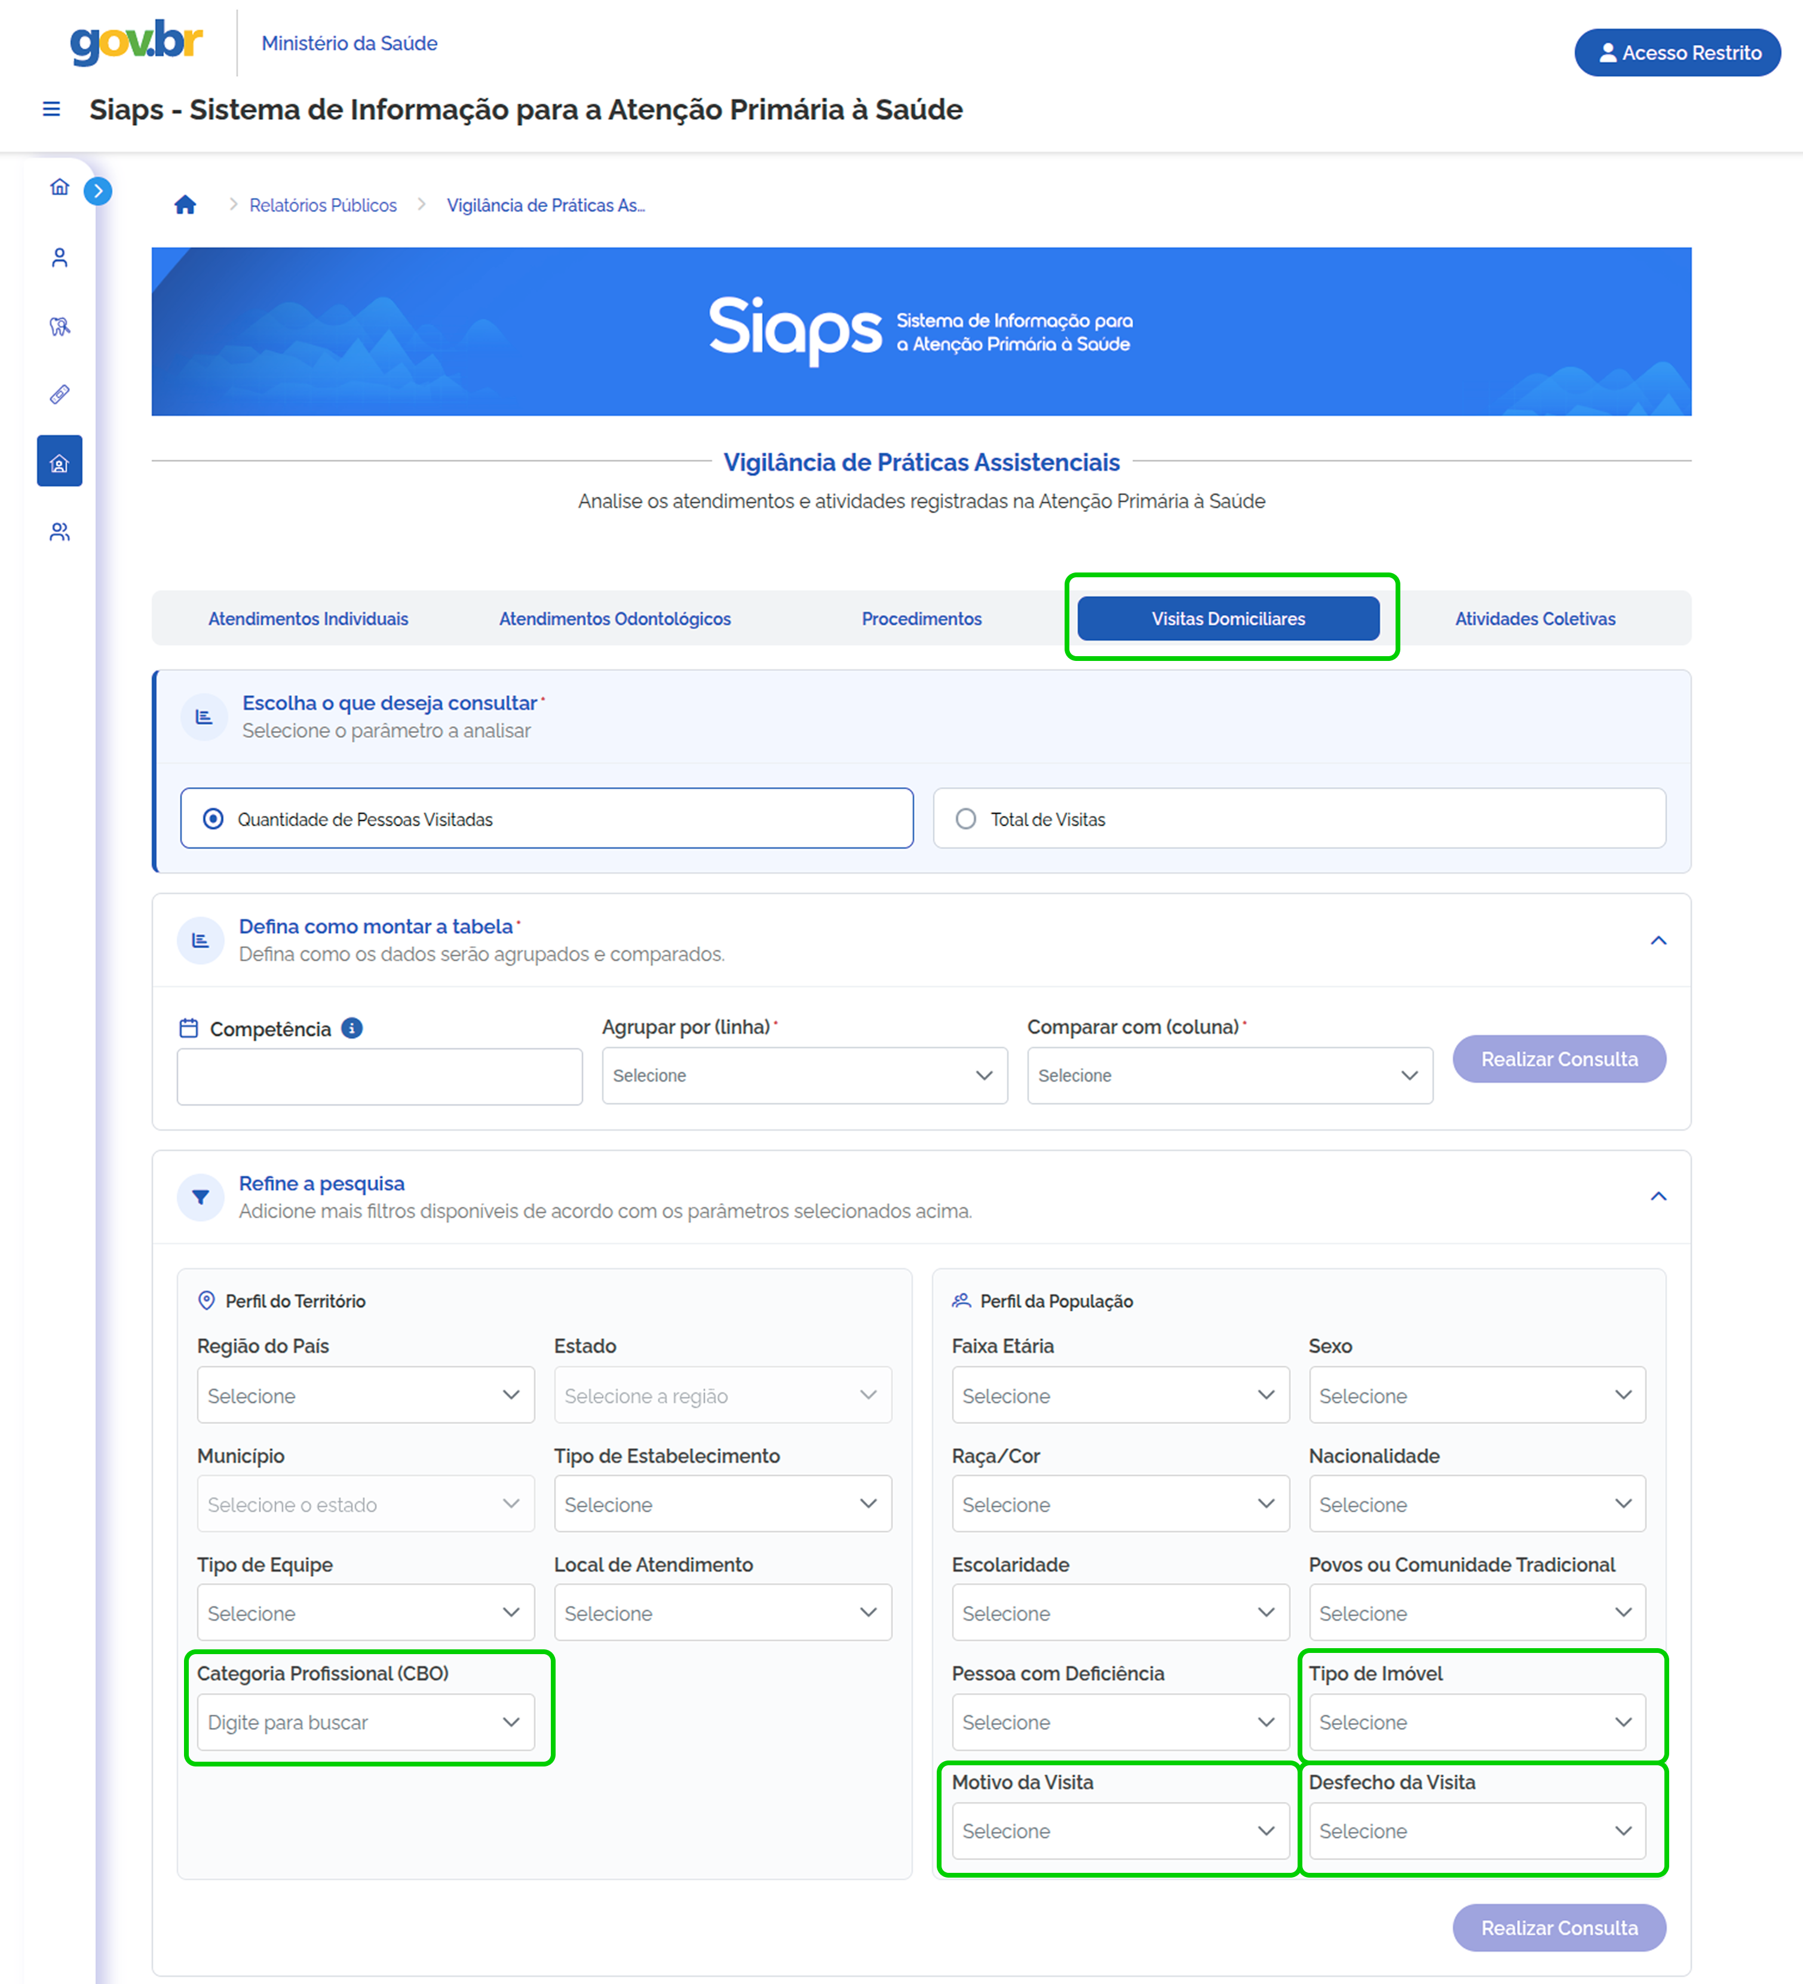Click Realizar Consulta beside Comparar com
Screen dimensions: 1803x1984
point(1559,1059)
